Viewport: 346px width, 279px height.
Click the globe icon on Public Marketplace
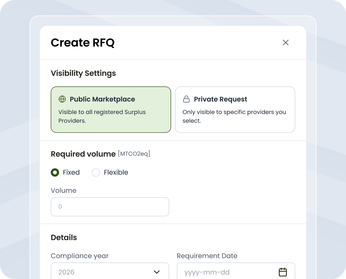pyautogui.click(x=62, y=99)
